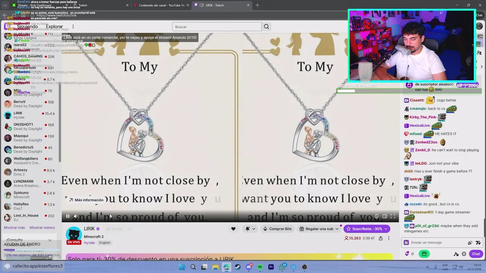Image resolution: width=486 pixels, height=273 pixels.
Task: Open Wolfgangkillers channel in sidebar
Action: pos(30,161)
